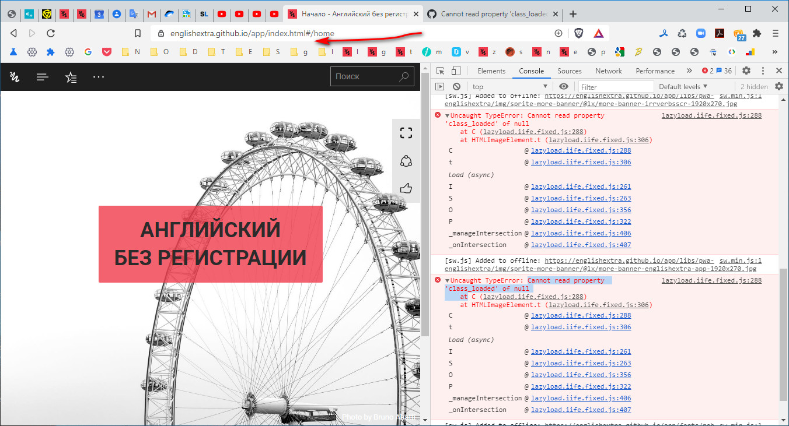Show more DevTools tabs with the chevron
Image resolution: width=789 pixels, height=426 pixels.
[x=689, y=71]
